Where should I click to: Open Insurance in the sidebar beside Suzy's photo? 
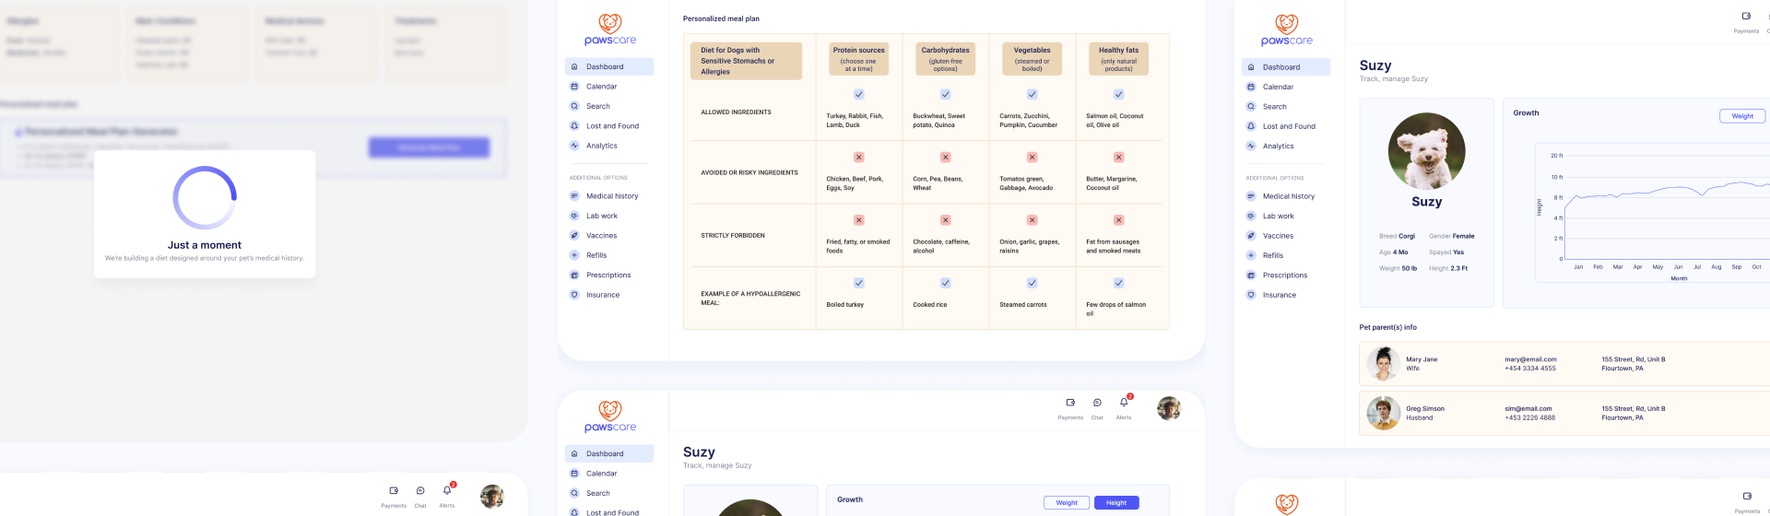click(1279, 295)
